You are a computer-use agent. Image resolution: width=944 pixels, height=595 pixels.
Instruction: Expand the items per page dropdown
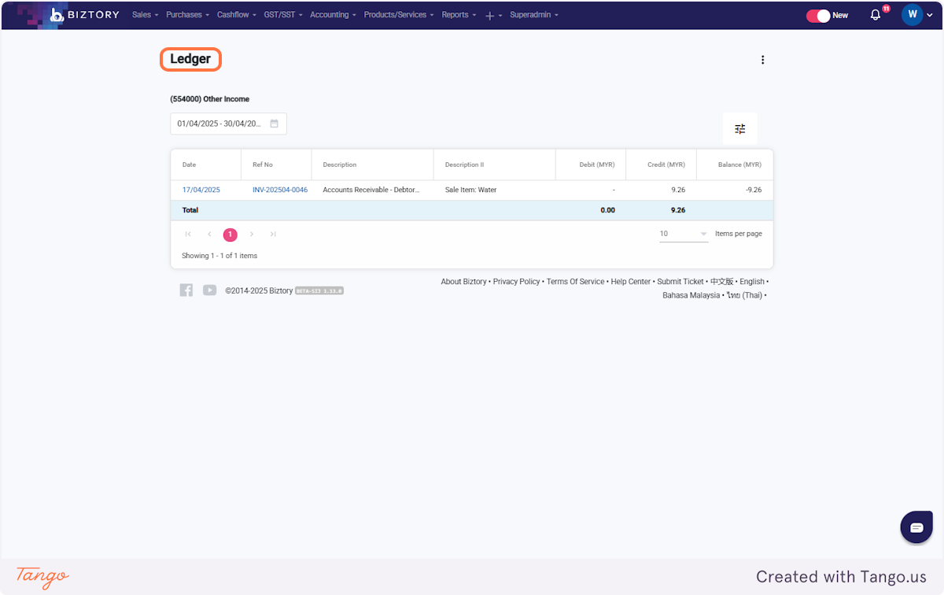click(684, 235)
